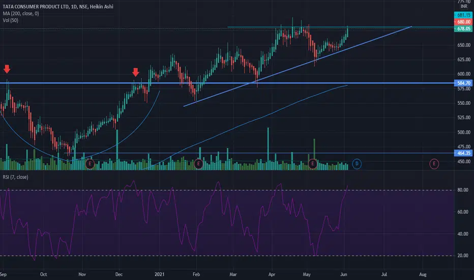
Task: Click the 500.00 price scale label
Action: (x=464, y=132)
